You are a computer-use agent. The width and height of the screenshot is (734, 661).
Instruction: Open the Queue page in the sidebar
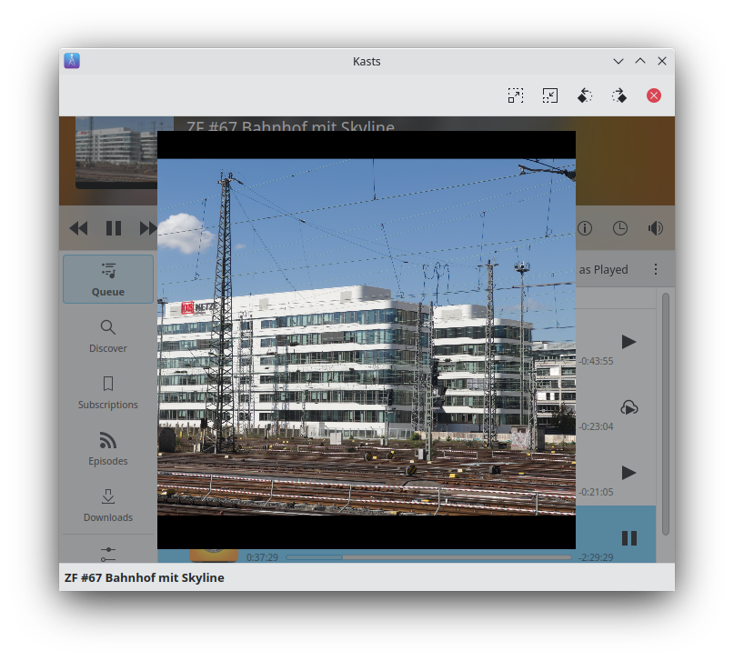click(108, 279)
